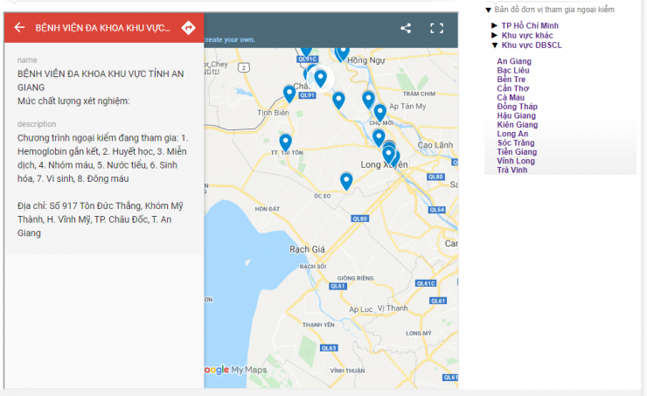Screen dimensions: 647x396
Task: Select Trà Vinh from the province list
Action: [x=512, y=170]
